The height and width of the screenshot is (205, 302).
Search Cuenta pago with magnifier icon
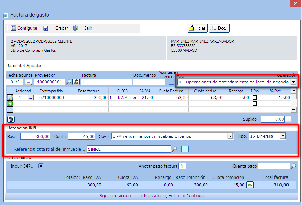[x=293, y=166]
